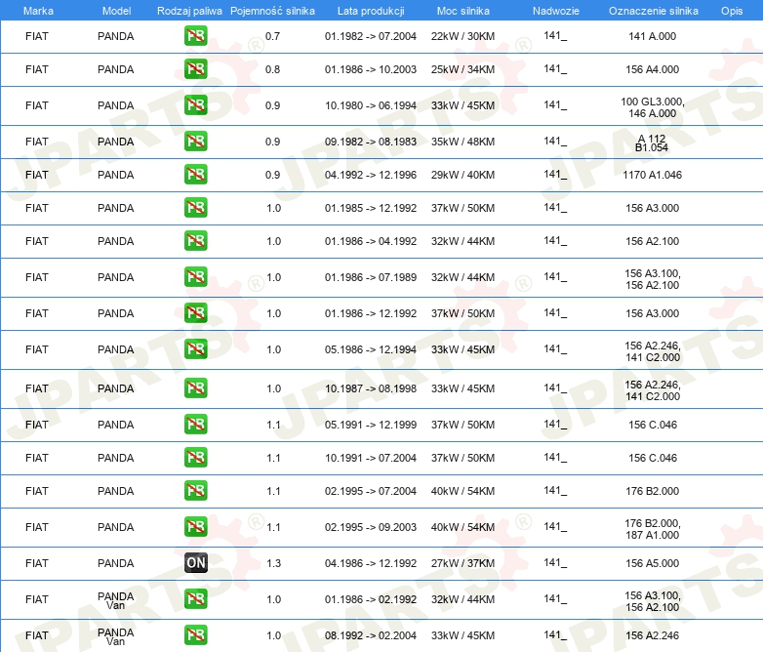Click the Marka column header
763x652 pixels.
point(38,11)
